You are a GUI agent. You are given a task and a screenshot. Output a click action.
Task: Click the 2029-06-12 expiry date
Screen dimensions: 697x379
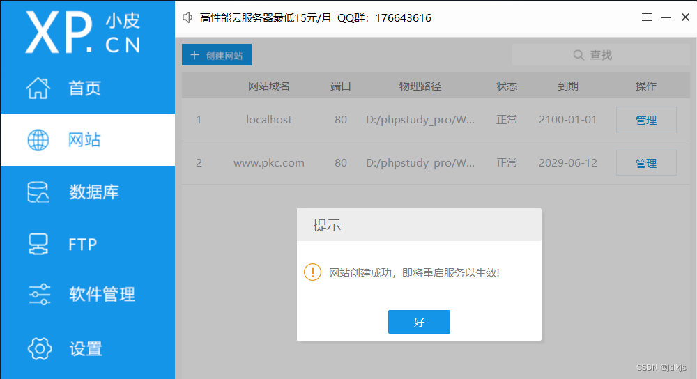point(567,162)
